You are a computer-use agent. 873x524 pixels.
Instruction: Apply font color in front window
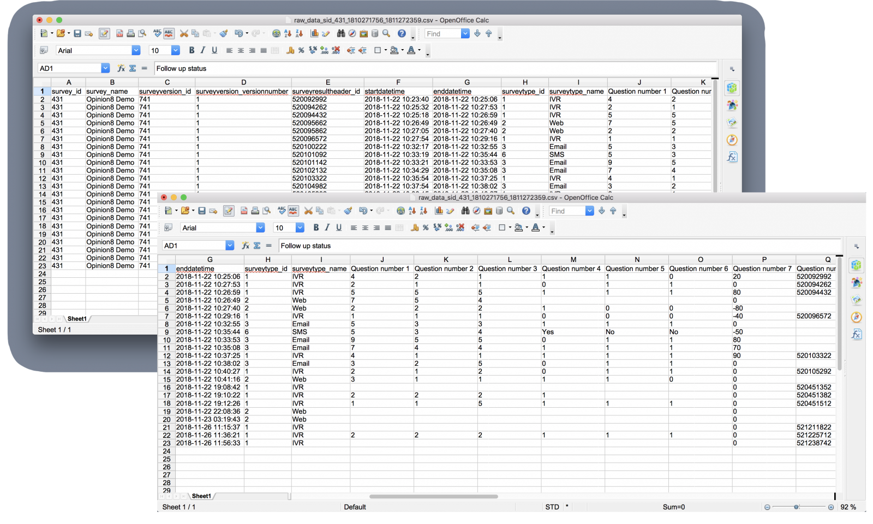536,228
